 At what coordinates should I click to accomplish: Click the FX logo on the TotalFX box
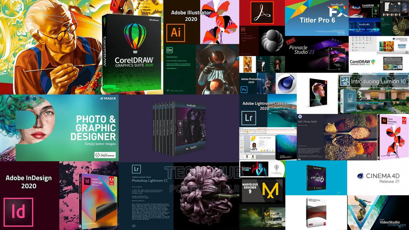pyautogui.click(x=187, y=148)
